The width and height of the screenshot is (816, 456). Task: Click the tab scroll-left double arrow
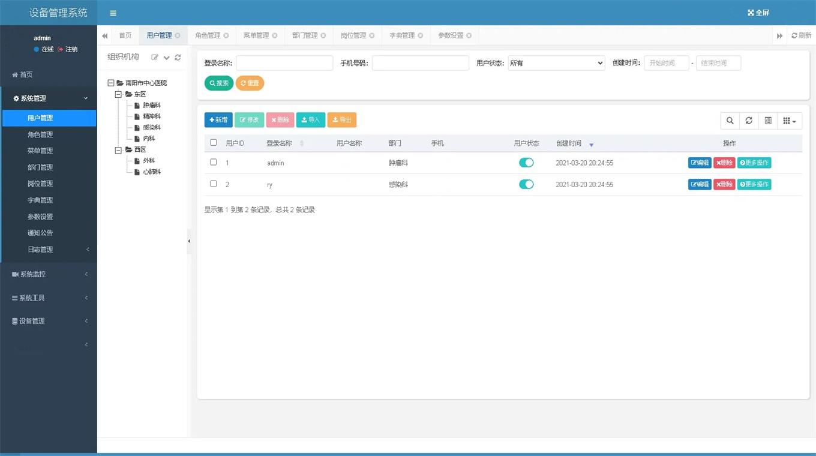point(105,36)
